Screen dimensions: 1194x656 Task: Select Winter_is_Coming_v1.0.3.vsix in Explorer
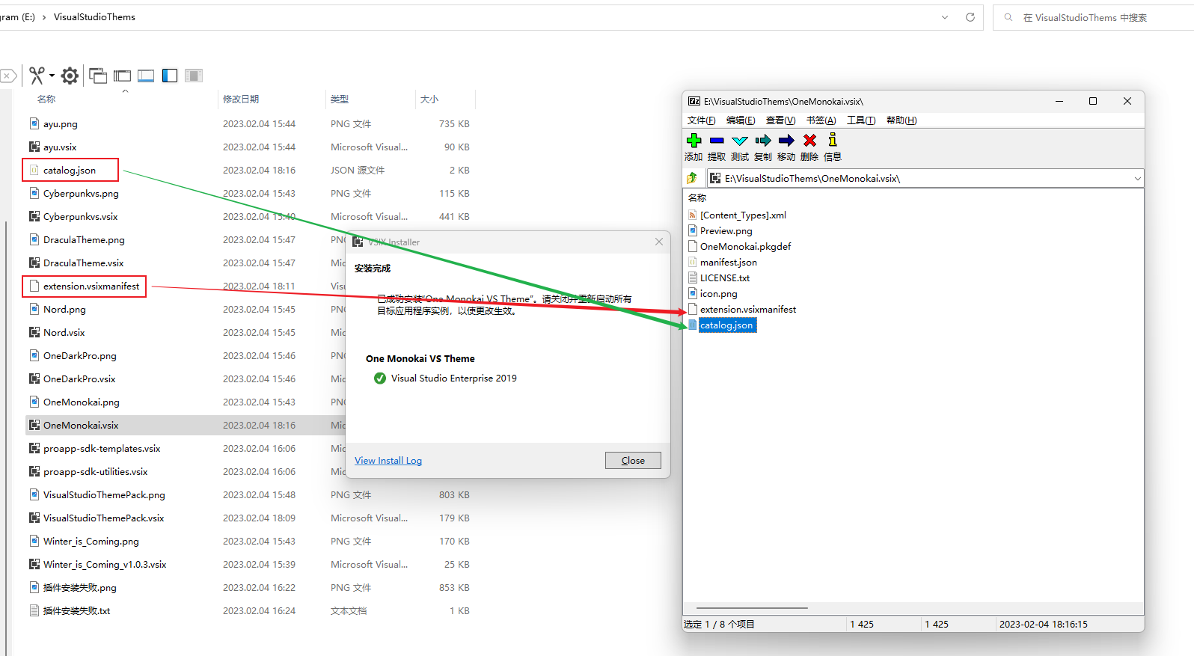[x=105, y=565]
